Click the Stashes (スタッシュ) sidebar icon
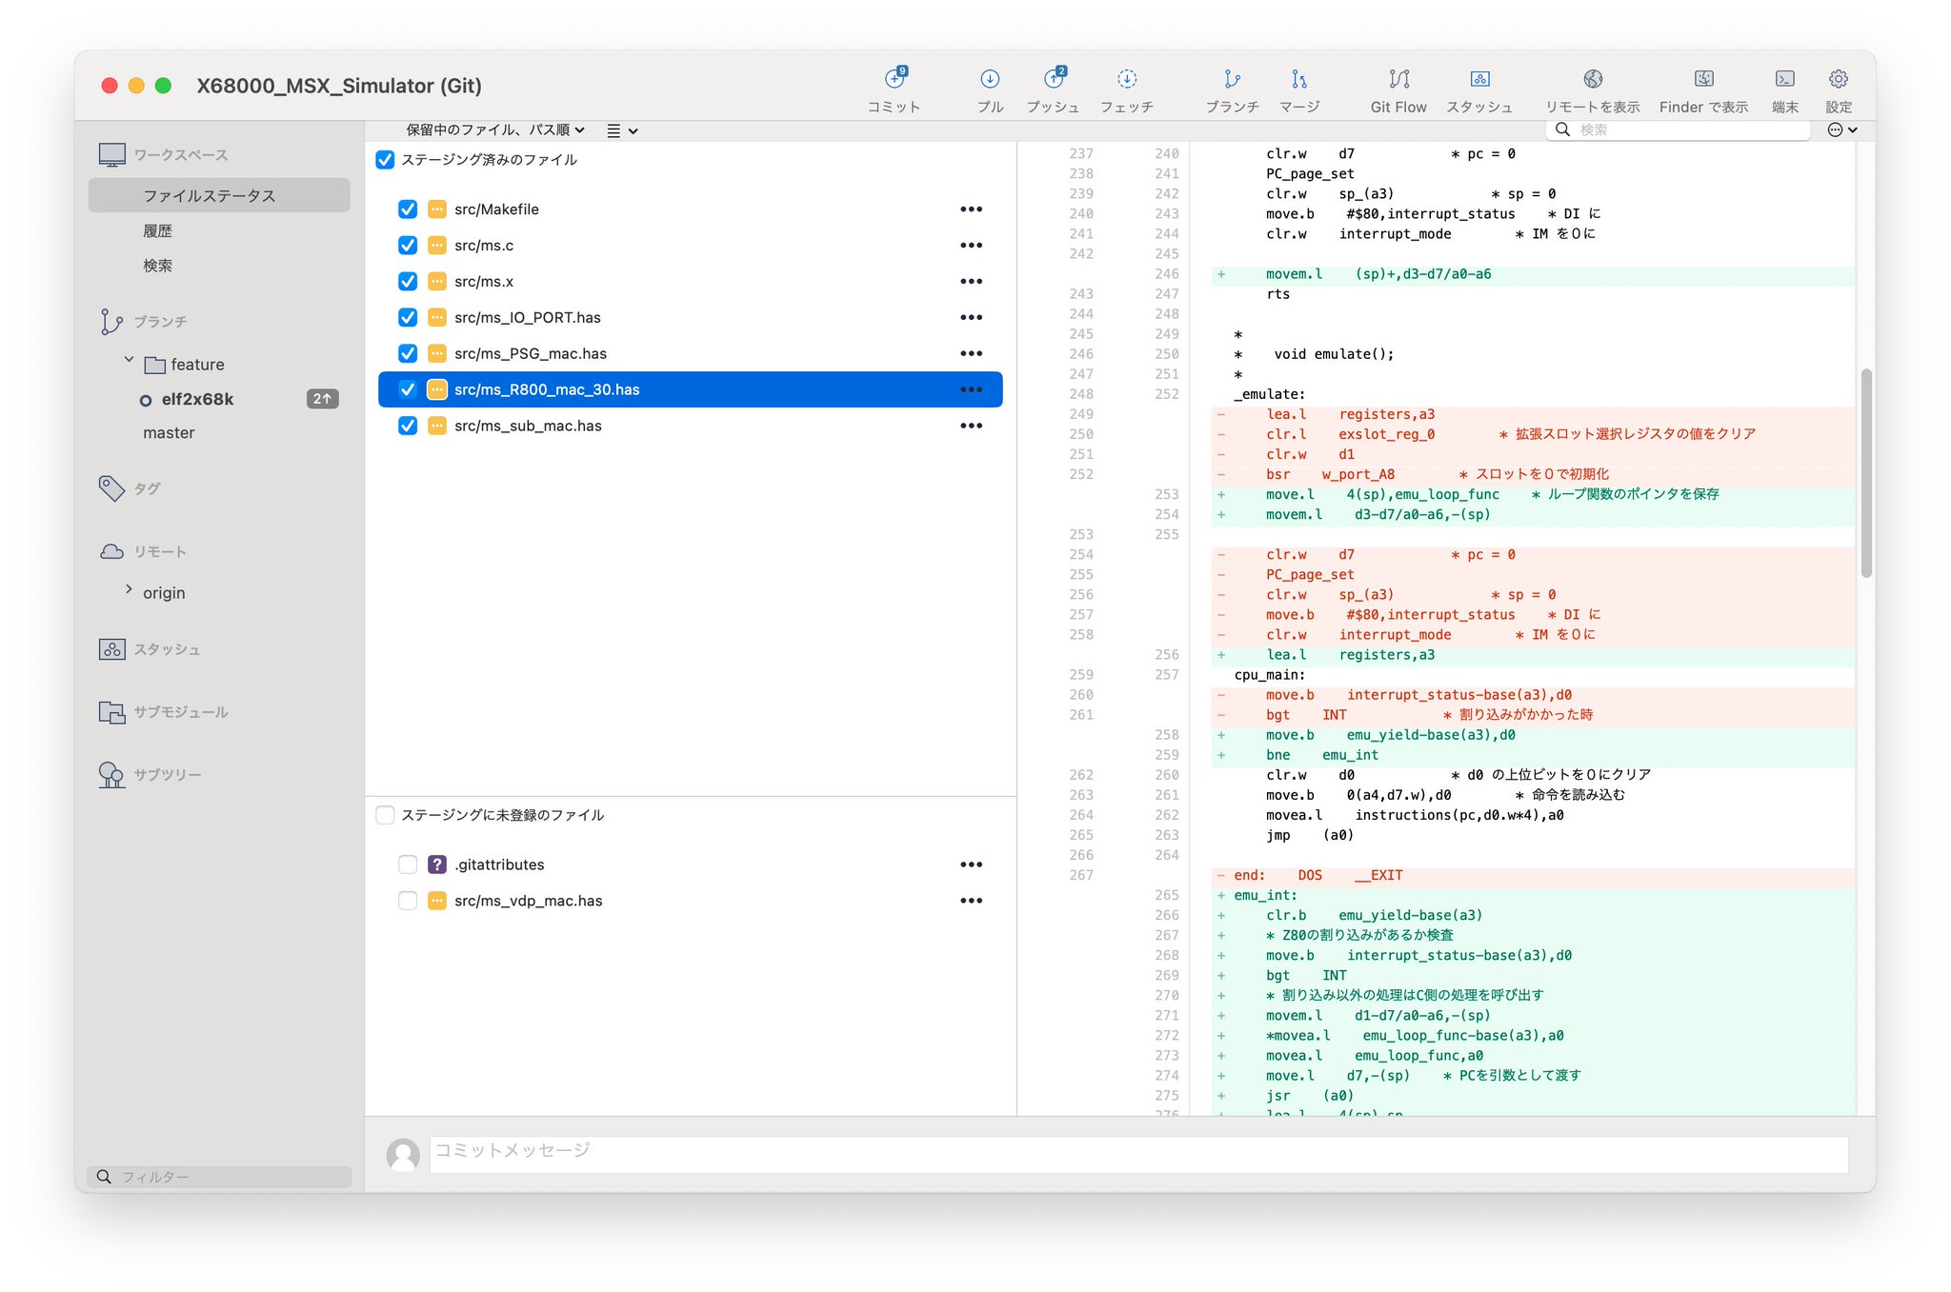1951x1292 pixels. coord(111,649)
